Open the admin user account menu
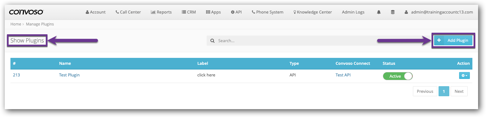Image resolution: width=486 pixels, height=117 pixels. click(x=439, y=12)
